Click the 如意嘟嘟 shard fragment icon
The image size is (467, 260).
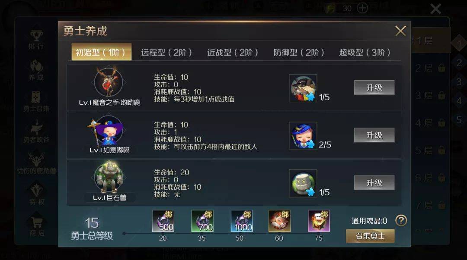pyautogui.click(x=303, y=136)
